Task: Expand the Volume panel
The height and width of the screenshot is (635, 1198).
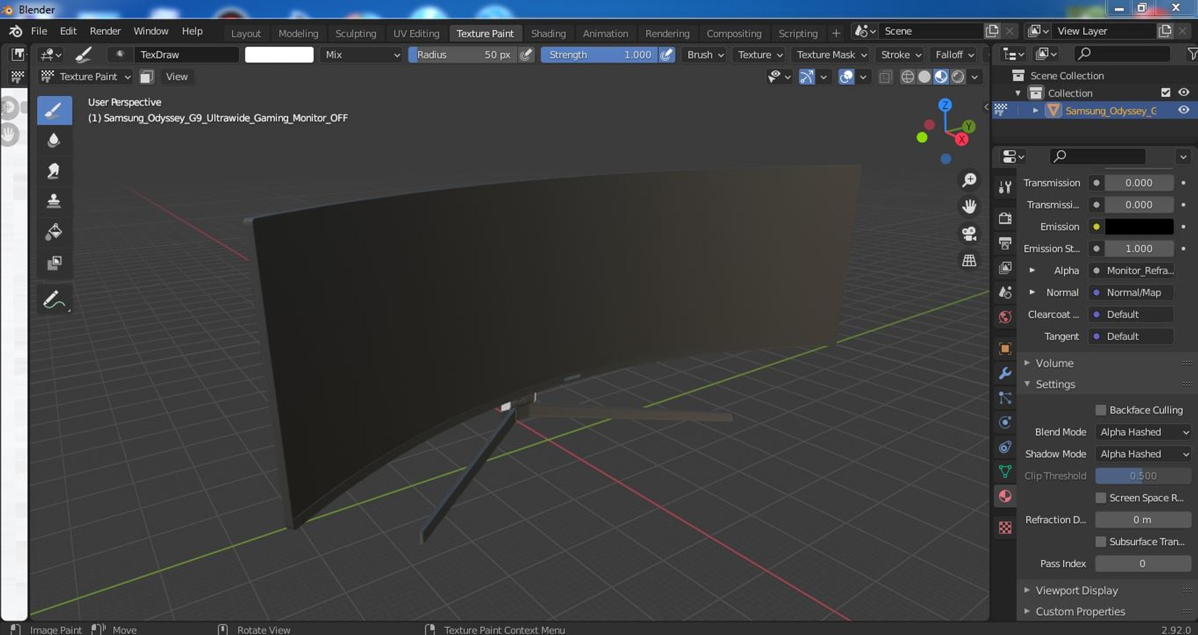Action: point(1054,363)
